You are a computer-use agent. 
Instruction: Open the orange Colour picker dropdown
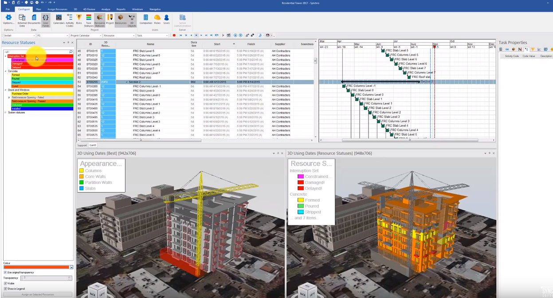71,267
